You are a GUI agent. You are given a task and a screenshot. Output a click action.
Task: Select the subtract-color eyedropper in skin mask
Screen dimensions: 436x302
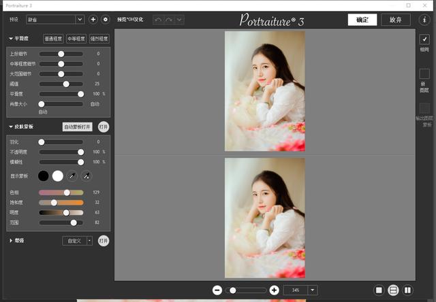click(x=87, y=176)
